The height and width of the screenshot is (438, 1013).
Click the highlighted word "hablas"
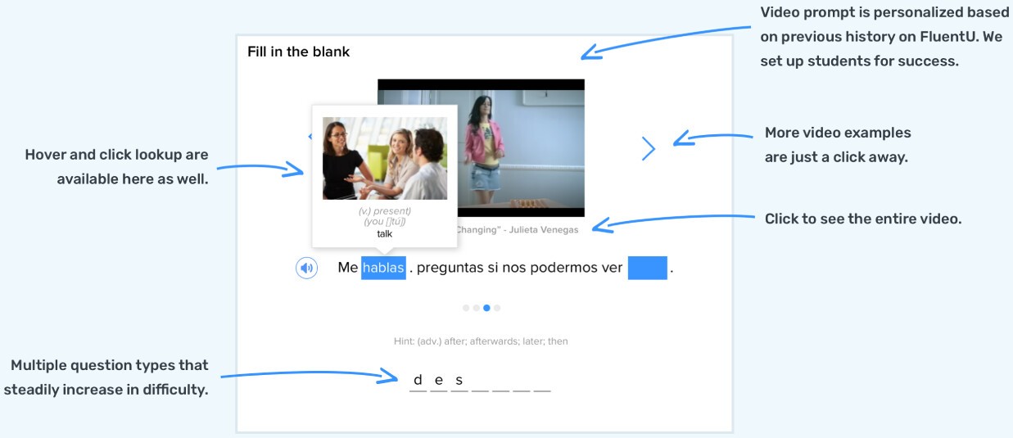click(x=383, y=268)
